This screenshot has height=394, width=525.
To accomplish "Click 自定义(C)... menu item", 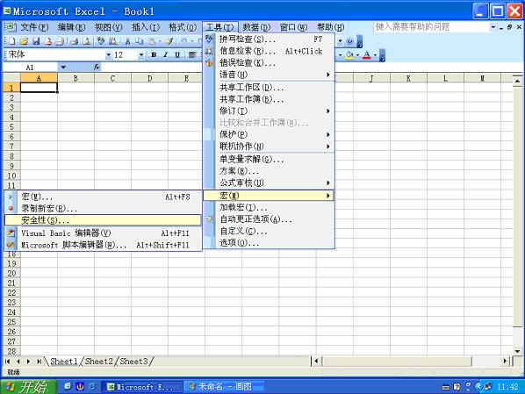I will click(269, 231).
